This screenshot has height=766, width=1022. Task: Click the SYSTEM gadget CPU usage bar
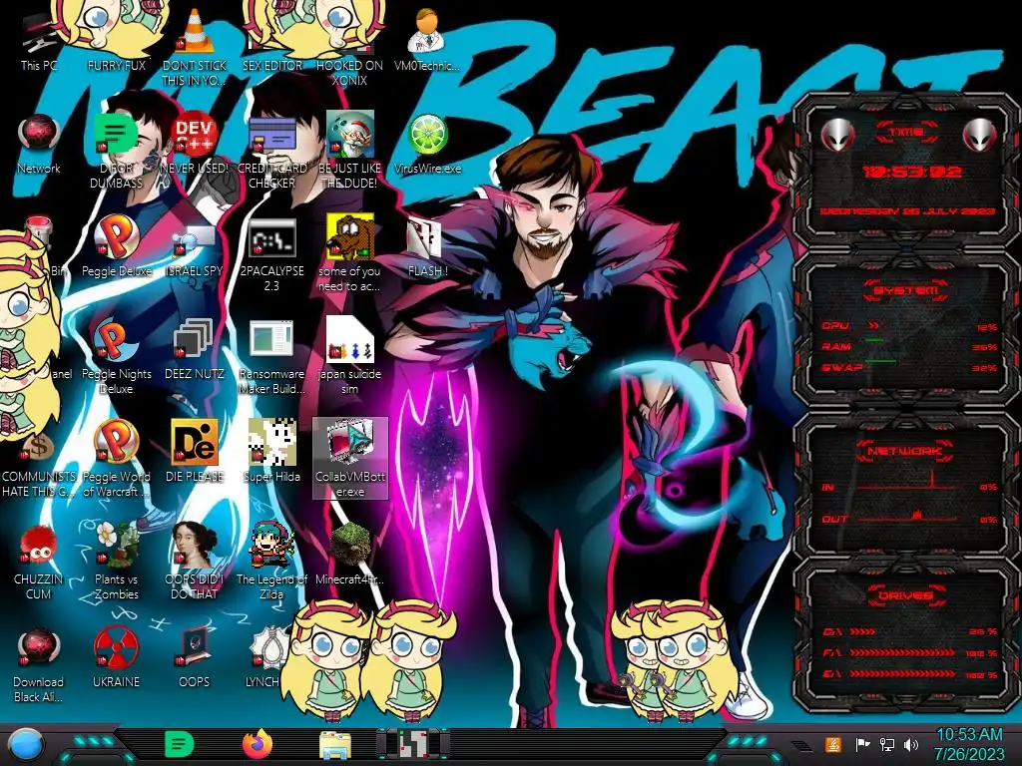click(909, 326)
